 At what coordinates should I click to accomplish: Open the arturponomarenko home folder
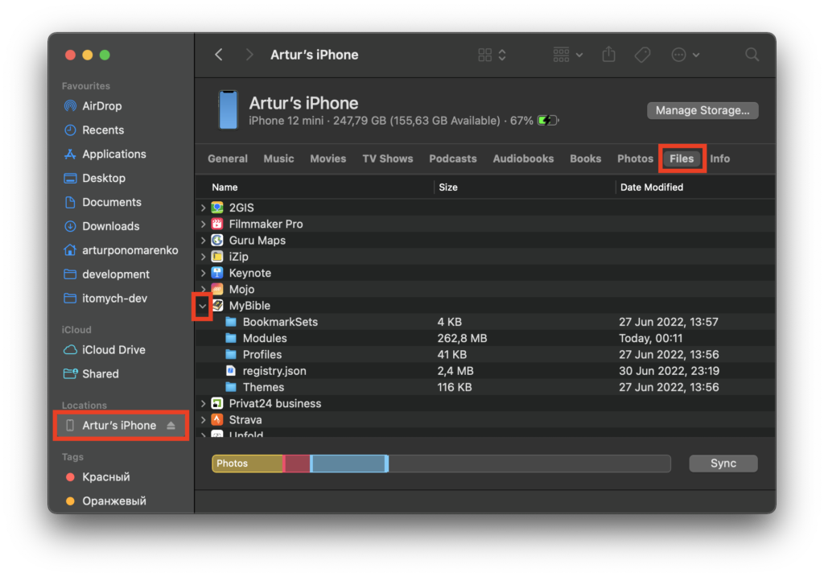tap(130, 250)
